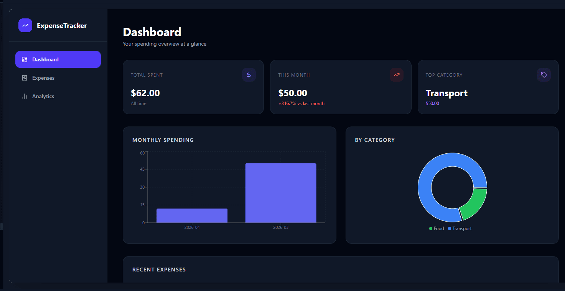The image size is (565, 291).
Task: Click the dollar sign icon on Total Spent
Action: point(249,75)
